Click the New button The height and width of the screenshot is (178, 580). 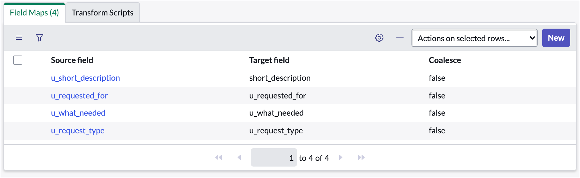point(556,37)
